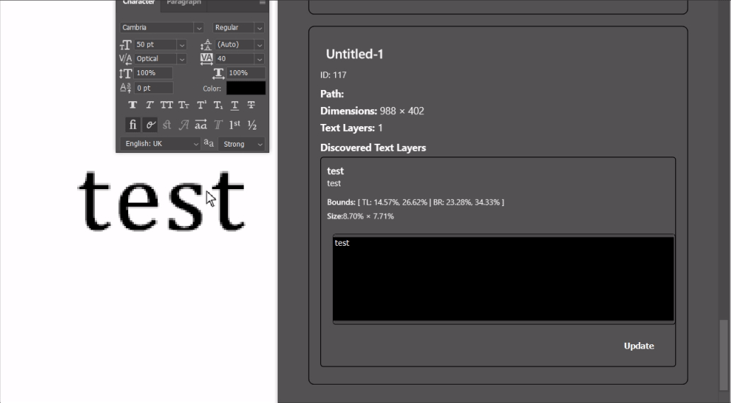Click the Text Layers: 1 text
This screenshot has height=403, width=731.
(351, 127)
